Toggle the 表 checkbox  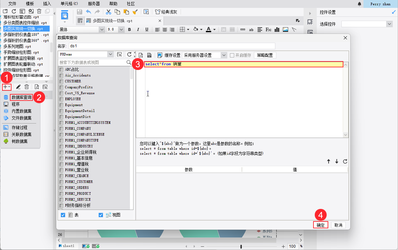pos(63,215)
